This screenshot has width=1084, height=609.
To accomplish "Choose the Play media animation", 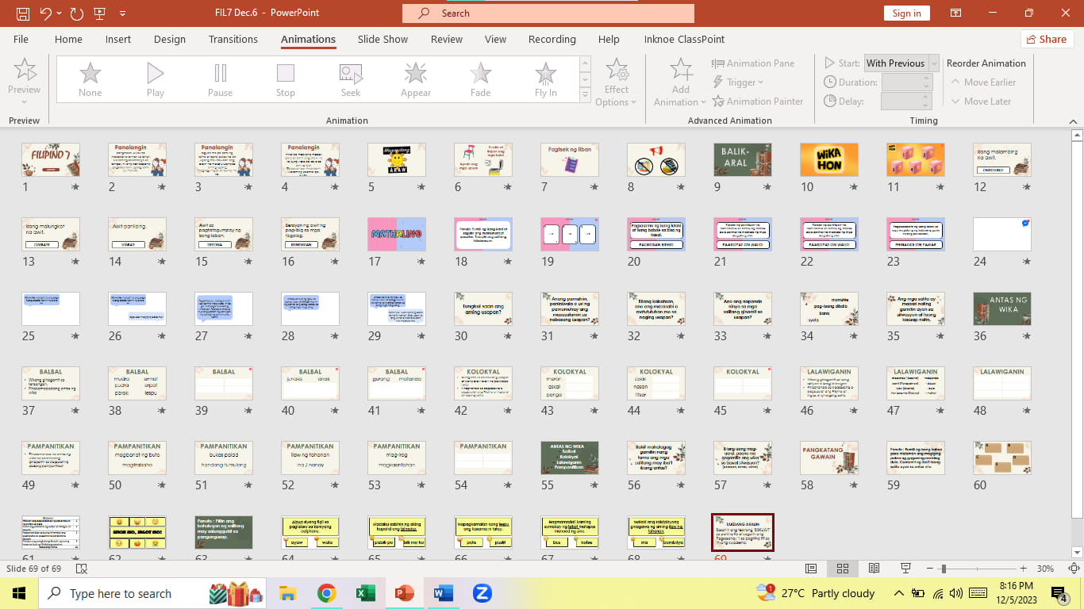I will coord(156,79).
